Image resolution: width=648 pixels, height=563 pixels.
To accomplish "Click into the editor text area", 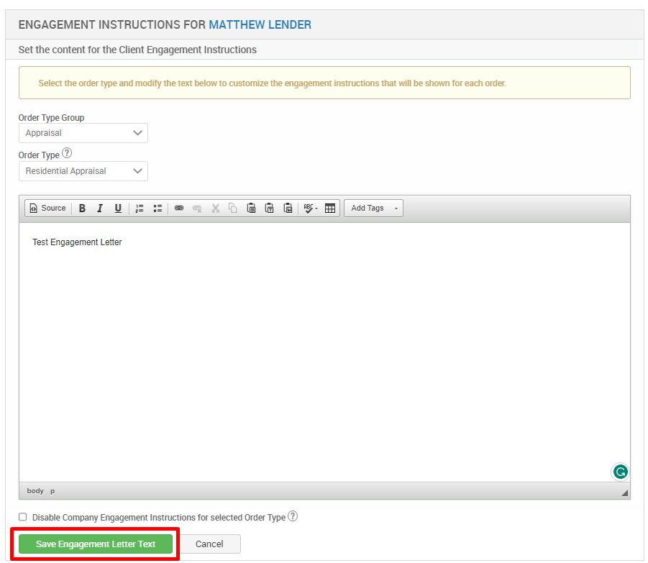I will tap(324, 352).
